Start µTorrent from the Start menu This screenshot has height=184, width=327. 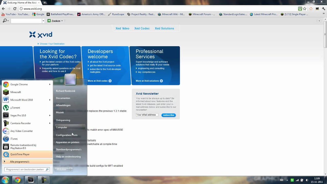pos(27,108)
